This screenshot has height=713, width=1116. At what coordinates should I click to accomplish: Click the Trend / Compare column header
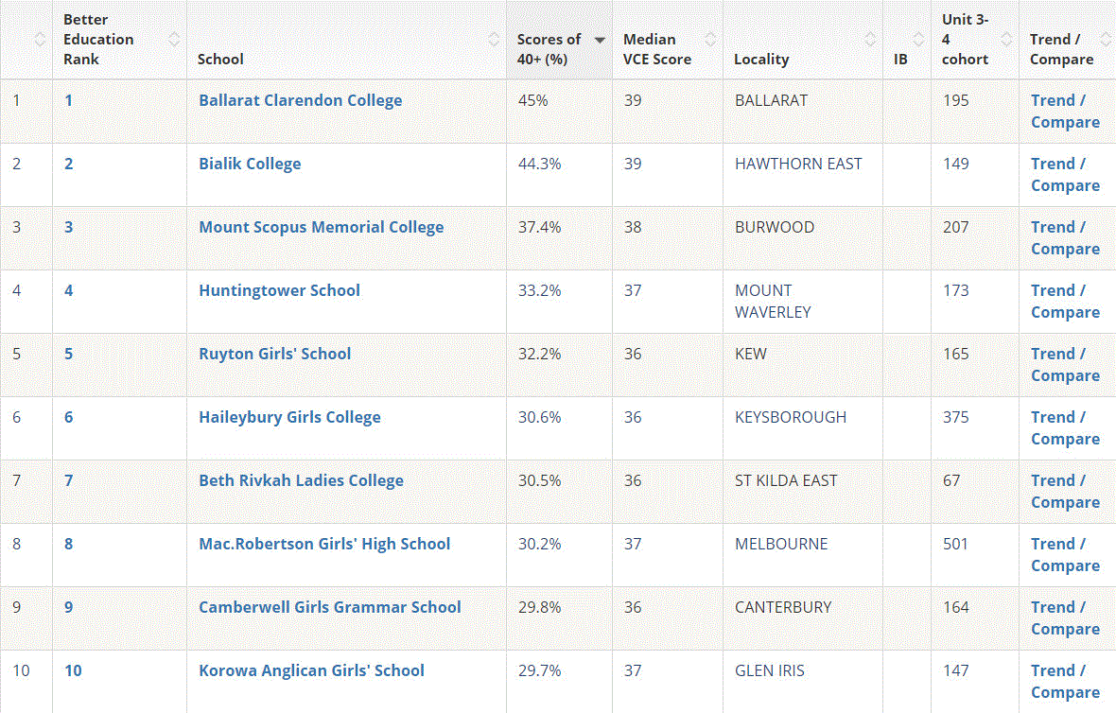[x=1061, y=49]
